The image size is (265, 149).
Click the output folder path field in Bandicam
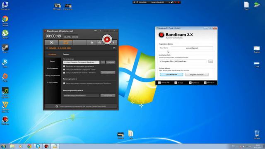(x=81, y=62)
